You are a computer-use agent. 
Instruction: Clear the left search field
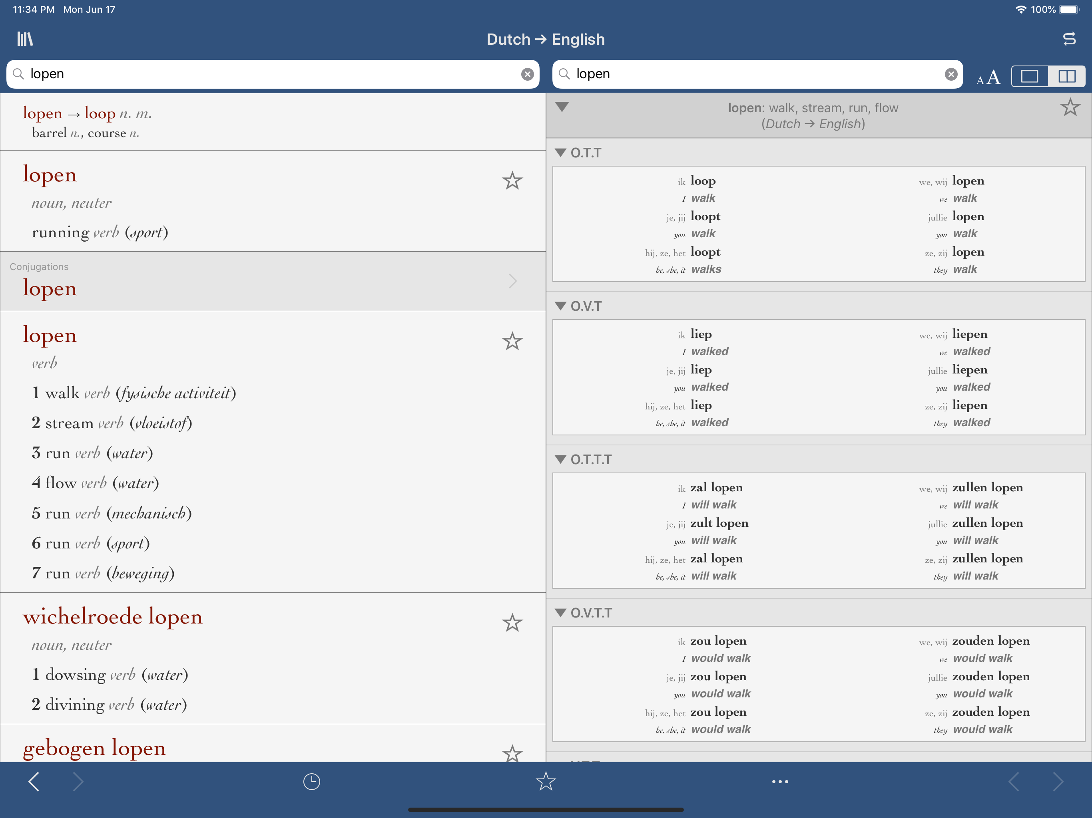pyautogui.click(x=527, y=75)
